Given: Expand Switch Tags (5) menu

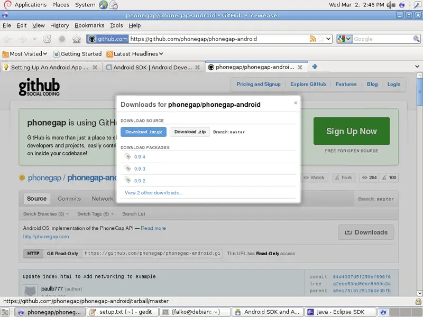Looking at the screenshot, I should click(96, 214).
